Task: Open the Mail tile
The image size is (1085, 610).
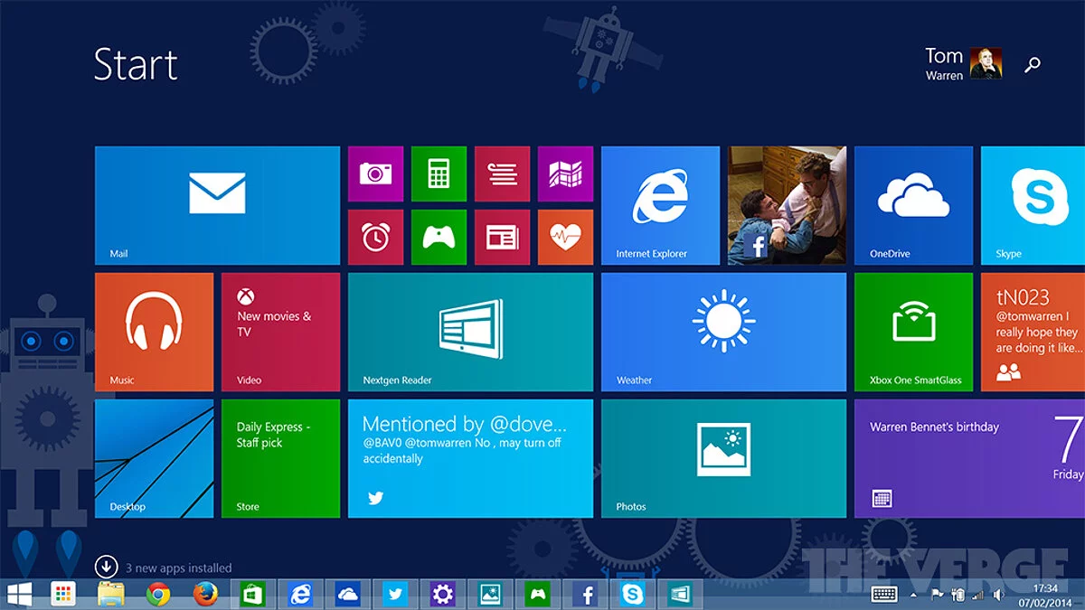Action: tap(217, 205)
